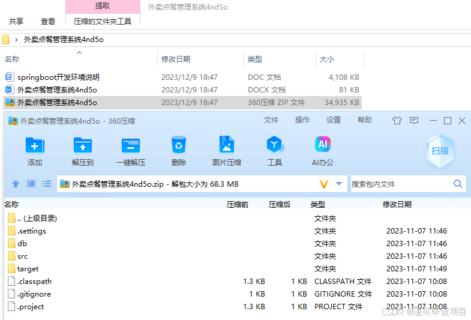471x320 pixels.
Task: Click the folder icon in the Explorer address bar
Action: click(x=5, y=40)
